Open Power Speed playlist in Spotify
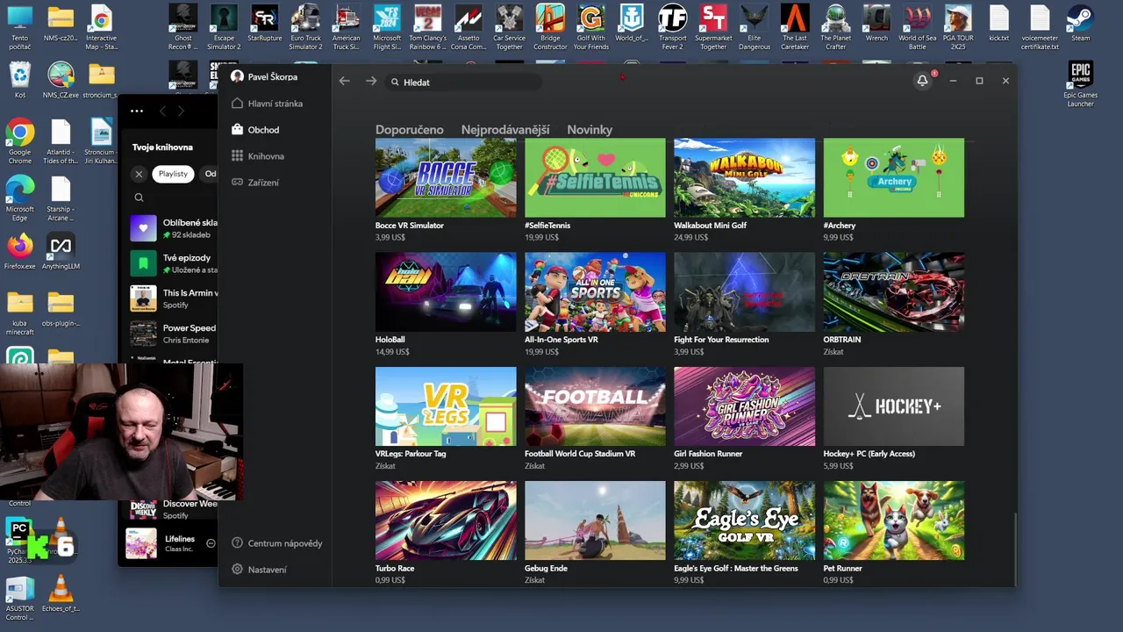This screenshot has width=1123, height=632. 174,334
